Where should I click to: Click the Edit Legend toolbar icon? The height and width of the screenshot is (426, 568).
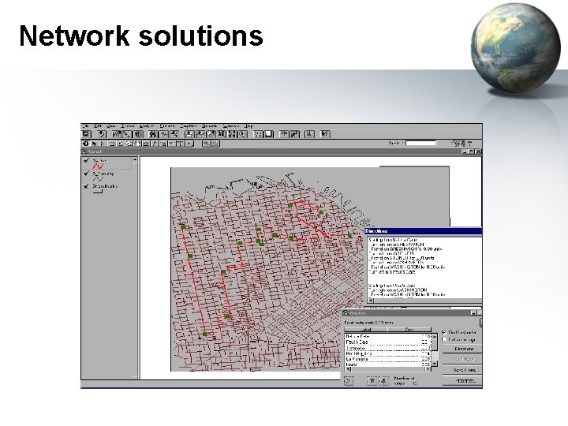click(126, 134)
